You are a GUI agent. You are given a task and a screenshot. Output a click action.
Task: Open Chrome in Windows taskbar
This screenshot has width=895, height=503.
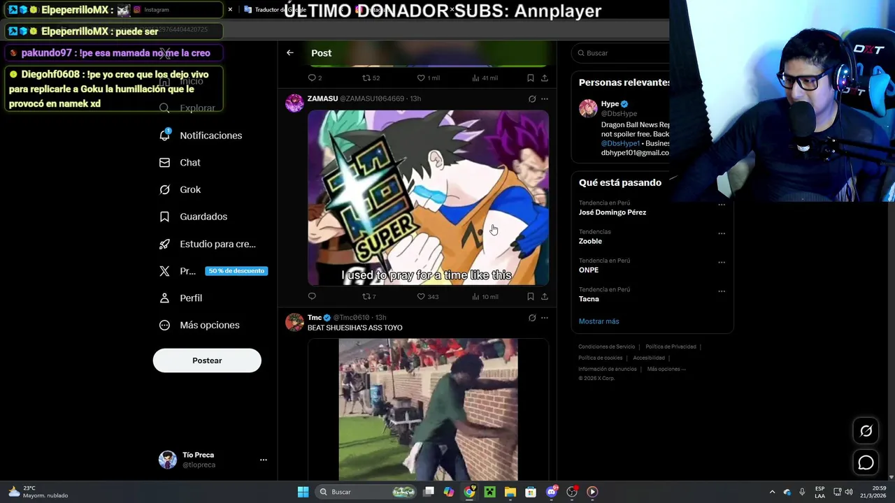(469, 492)
